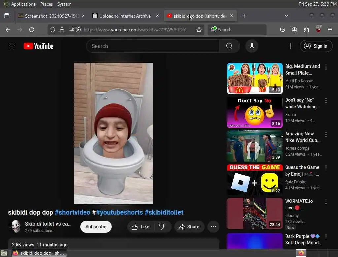
Task: Start voice search with microphone icon
Action: [252, 46]
